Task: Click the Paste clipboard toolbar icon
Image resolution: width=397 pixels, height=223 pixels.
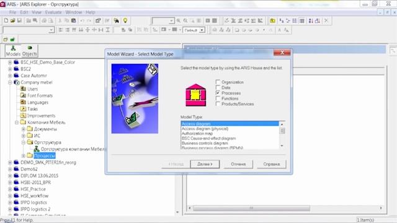Action: point(73,20)
